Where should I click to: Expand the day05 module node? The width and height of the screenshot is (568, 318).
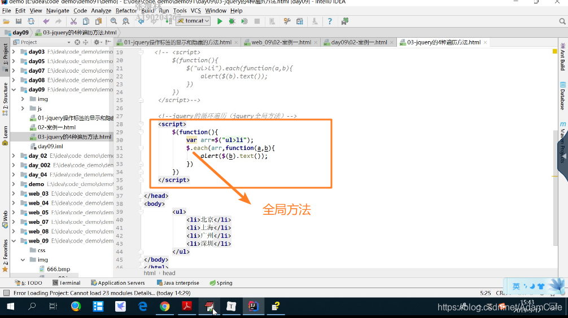pyautogui.click(x=14, y=61)
